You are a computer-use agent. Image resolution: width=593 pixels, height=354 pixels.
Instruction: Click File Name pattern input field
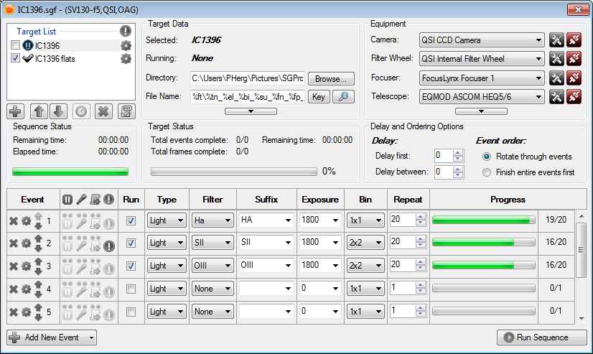click(x=248, y=97)
